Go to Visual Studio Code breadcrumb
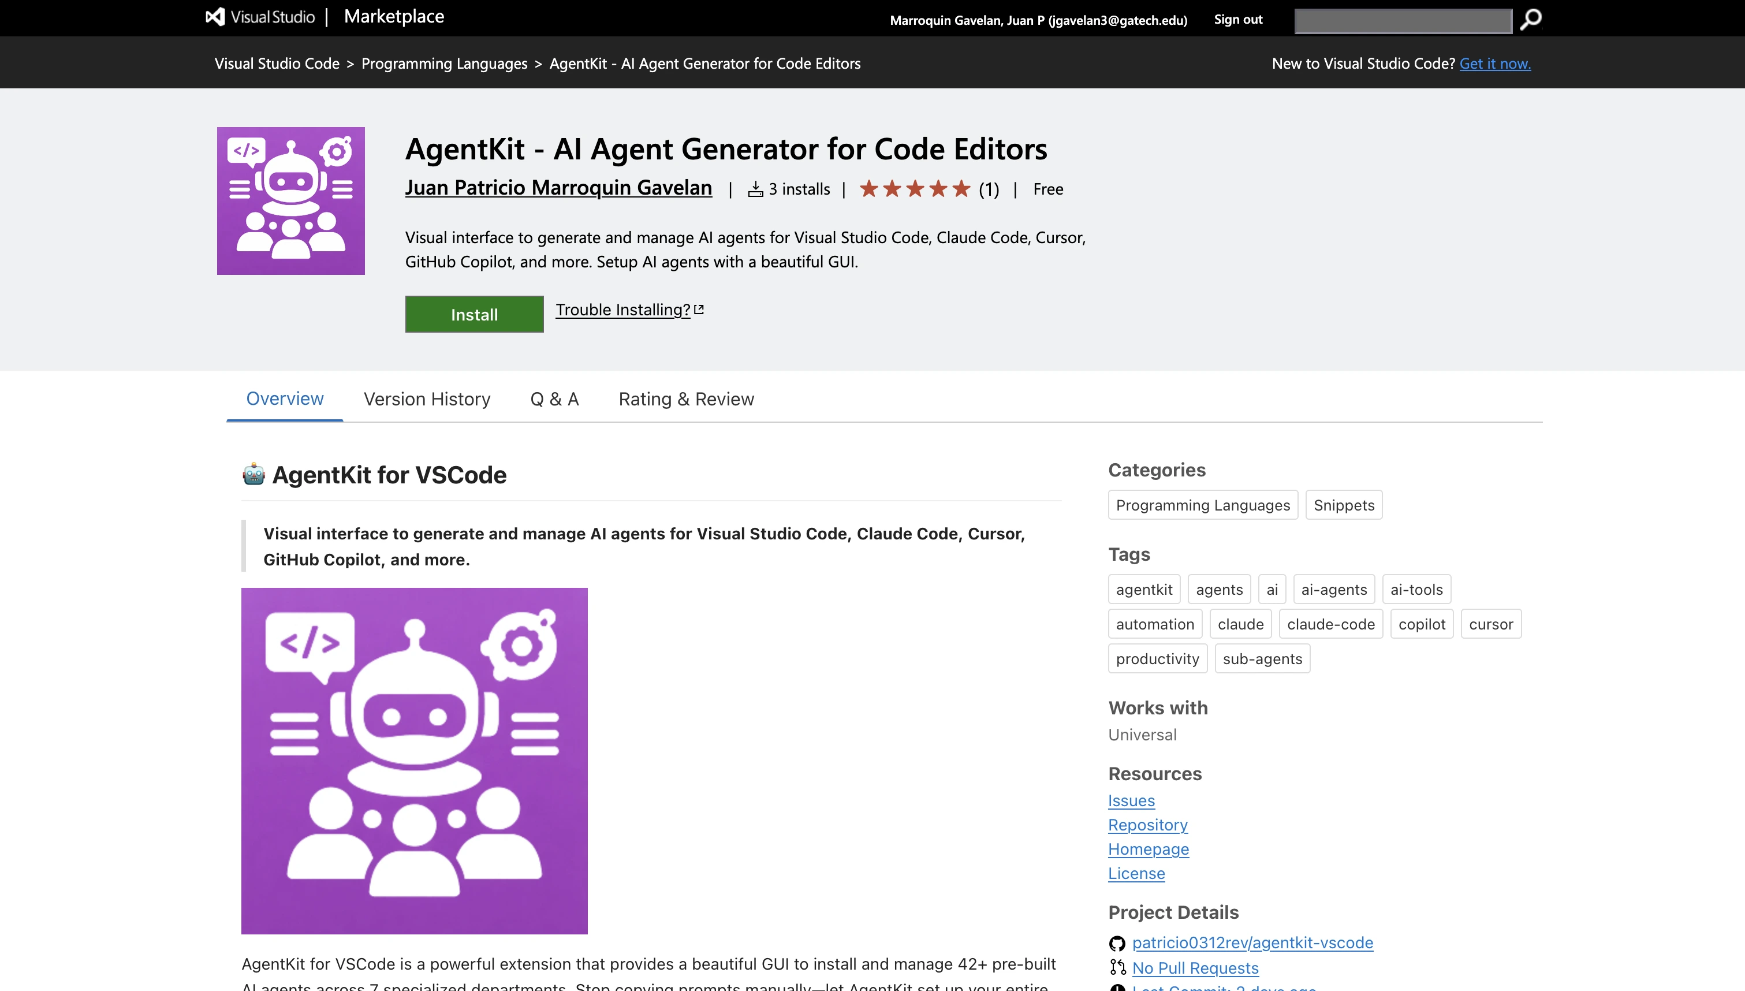Screen dimensions: 1745x991 pos(277,64)
